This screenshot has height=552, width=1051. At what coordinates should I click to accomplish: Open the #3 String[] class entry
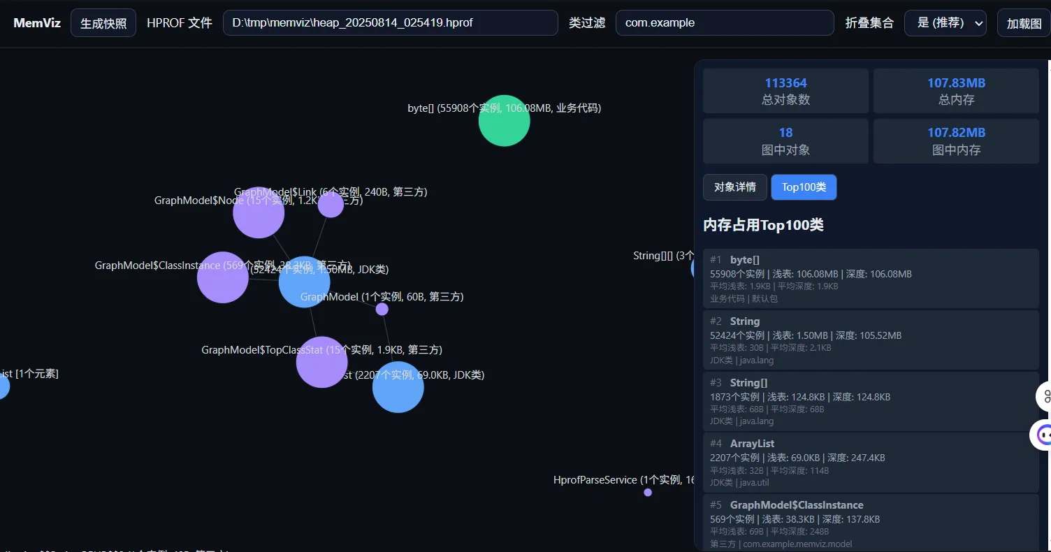871,401
